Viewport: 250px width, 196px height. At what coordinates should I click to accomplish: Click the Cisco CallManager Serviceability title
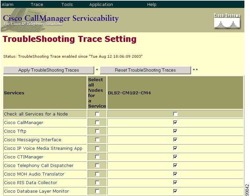pyautogui.click(x=61, y=18)
